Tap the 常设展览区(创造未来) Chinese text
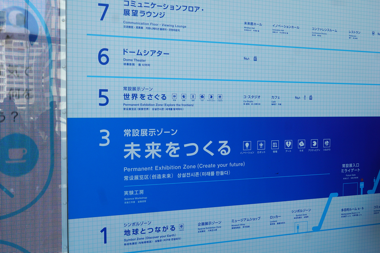The width and height of the screenshot is (380, 253). [148, 177]
